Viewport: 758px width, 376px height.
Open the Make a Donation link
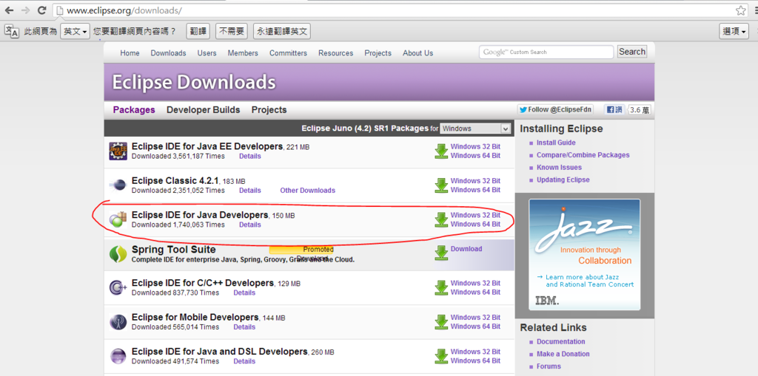563,354
